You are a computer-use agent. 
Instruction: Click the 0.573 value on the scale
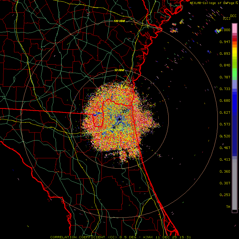tap(225, 124)
